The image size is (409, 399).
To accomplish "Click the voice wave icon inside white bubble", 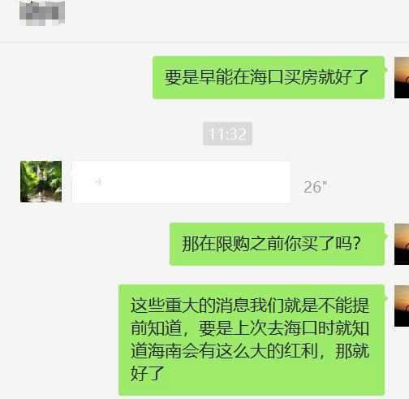I will tap(98, 182).
